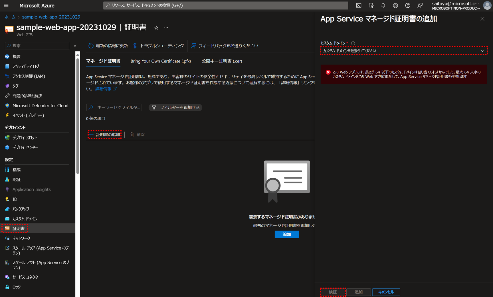The image size is (493, 297).
Task: Click フィードバックをお送りください command
Action: coord(225,46)
